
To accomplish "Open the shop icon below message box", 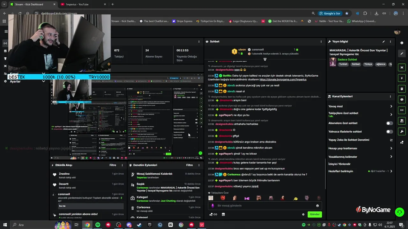I will pyautogui.click(x=223, y=214).
